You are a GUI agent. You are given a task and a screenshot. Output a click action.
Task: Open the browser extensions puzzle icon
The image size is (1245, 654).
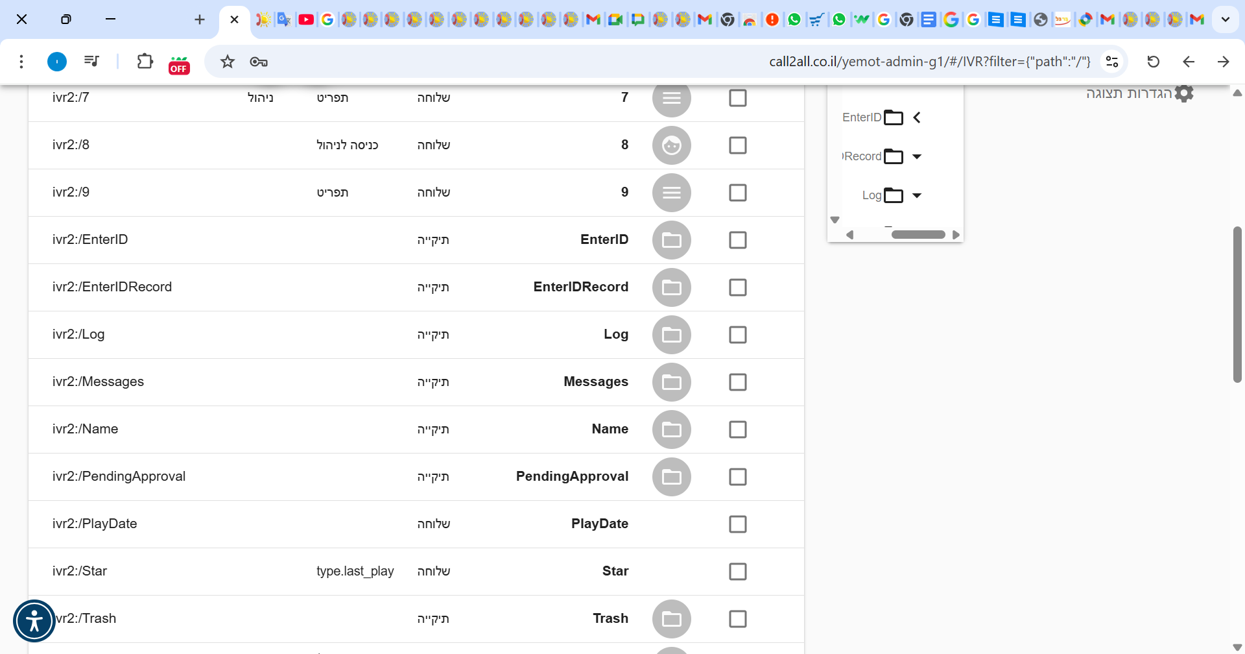click(145, 62)
